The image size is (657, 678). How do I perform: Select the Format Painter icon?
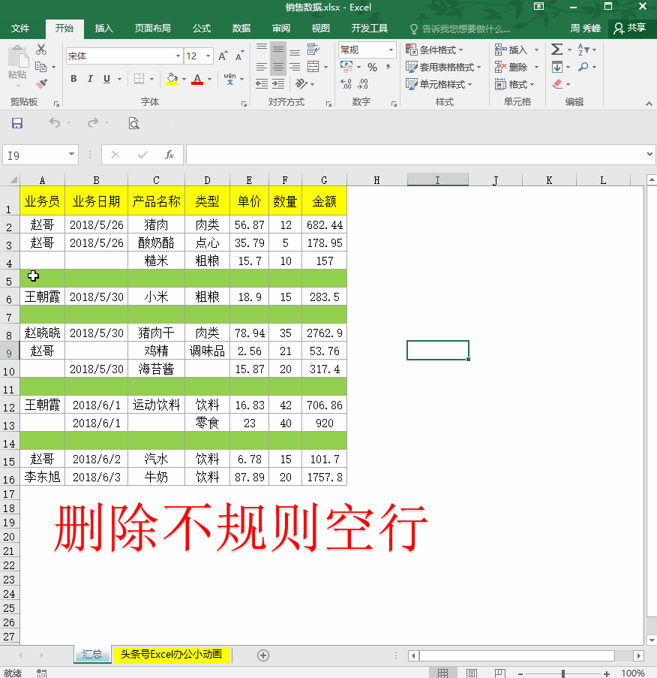coord(43,84)
